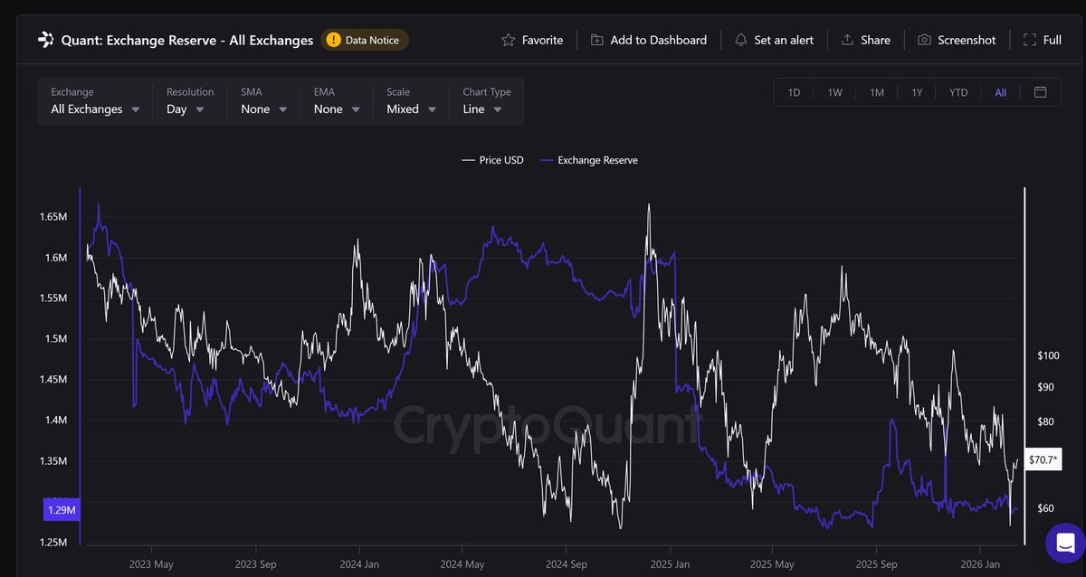This screenshot has height=577, width=1086.
Task: Click the 1.65M left axis label
Action: click(53, 217)
